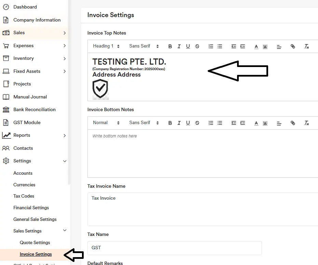This screenshot has width=318, height=265.
Task: Insert numbered list in Invoice Top Notes
Action: (211, 47)
